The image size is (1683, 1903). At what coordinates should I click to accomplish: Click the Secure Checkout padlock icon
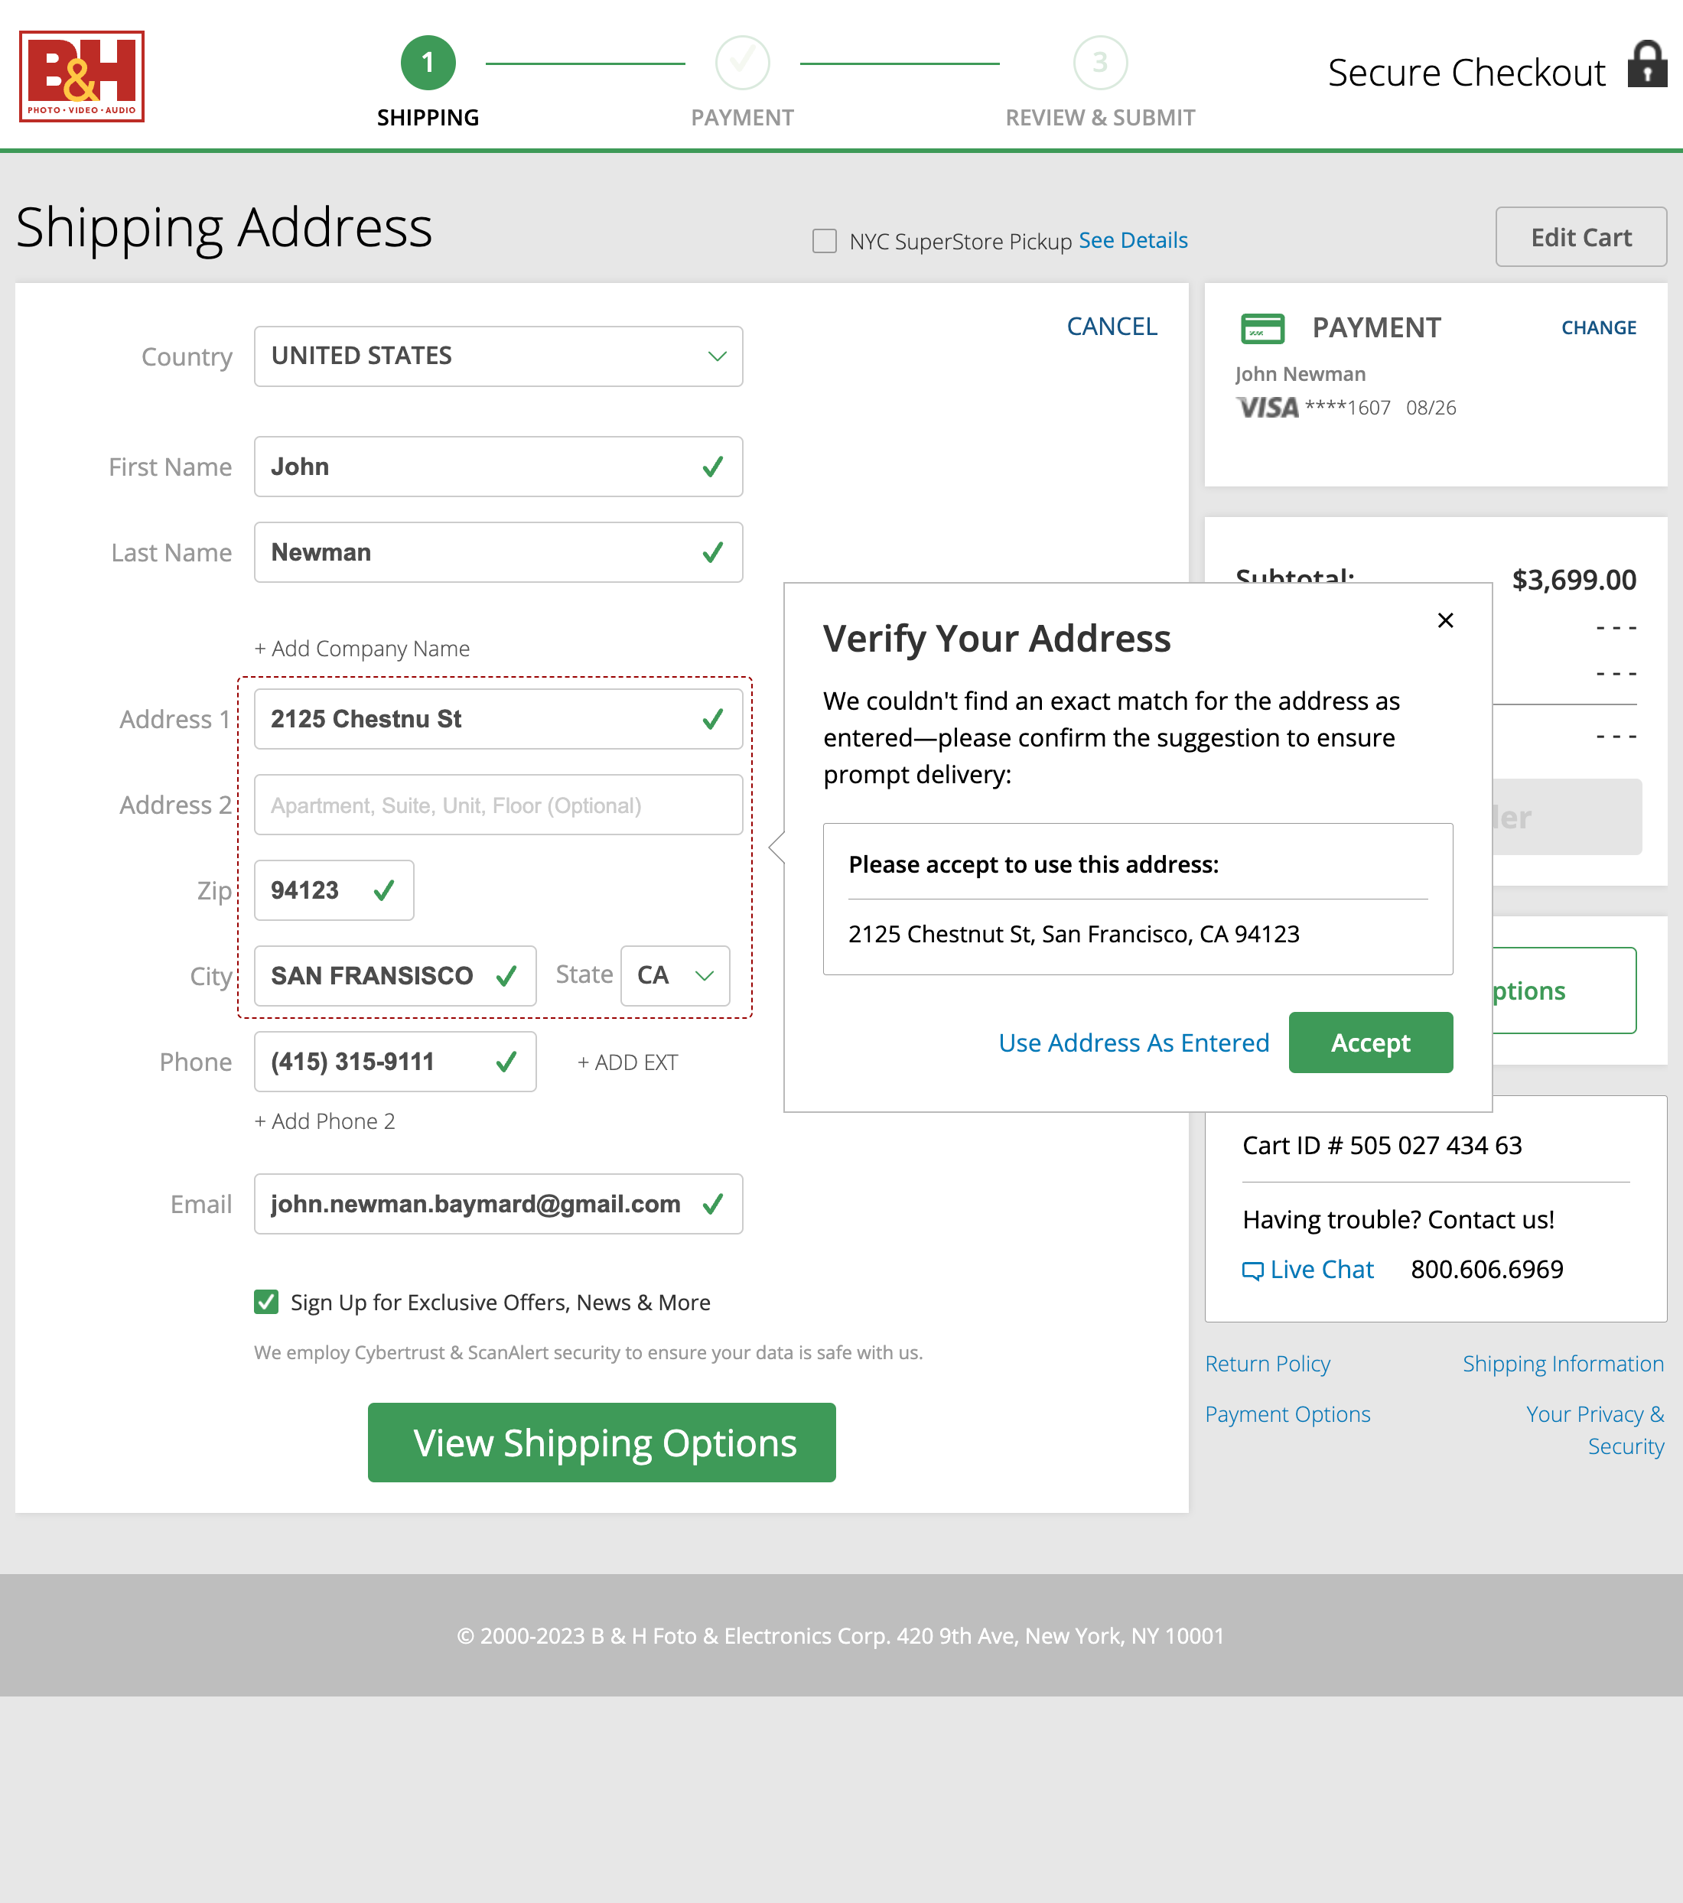tap(1647, 64)
